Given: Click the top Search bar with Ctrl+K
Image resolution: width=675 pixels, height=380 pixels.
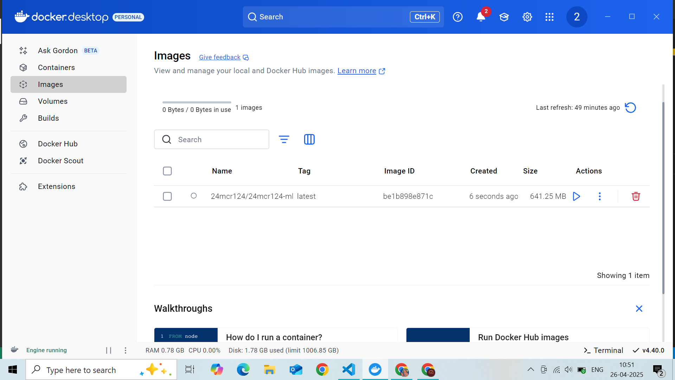Looking at the screenshot, I should pos(343,17).
